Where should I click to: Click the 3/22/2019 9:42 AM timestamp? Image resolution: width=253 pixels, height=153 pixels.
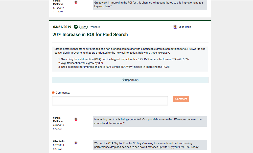[x=58, y=127]
